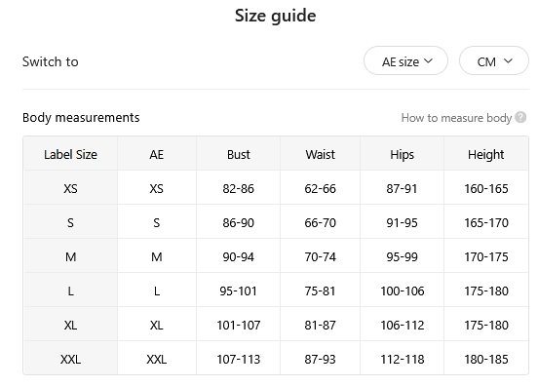Click the Bust column header
The height and width of the screenshot is (387, 538).
[x=239, y=154]
